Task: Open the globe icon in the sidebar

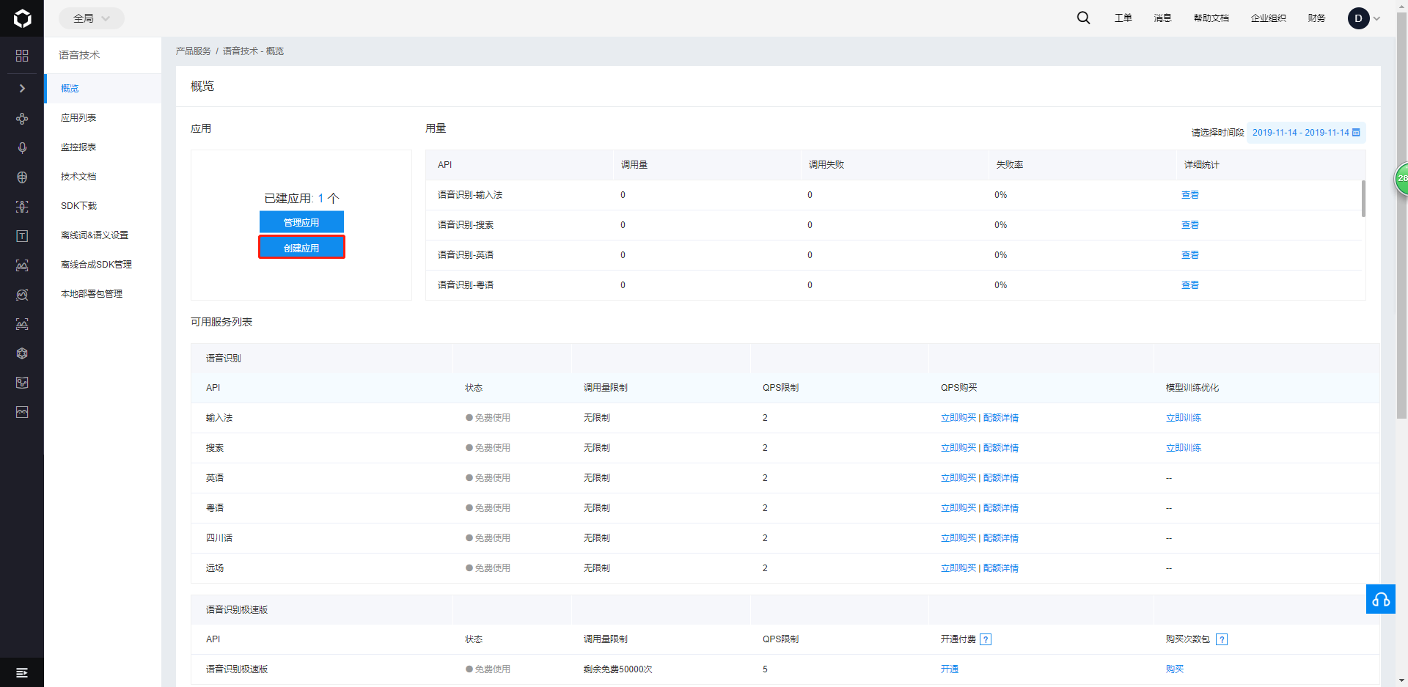Action: tap(22, 177)
